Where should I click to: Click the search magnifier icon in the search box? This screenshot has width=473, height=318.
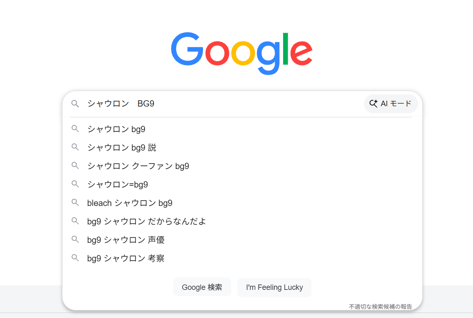[75, 104]
